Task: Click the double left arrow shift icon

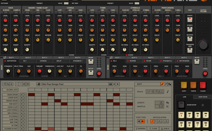Action: click(x=24, y=84)
